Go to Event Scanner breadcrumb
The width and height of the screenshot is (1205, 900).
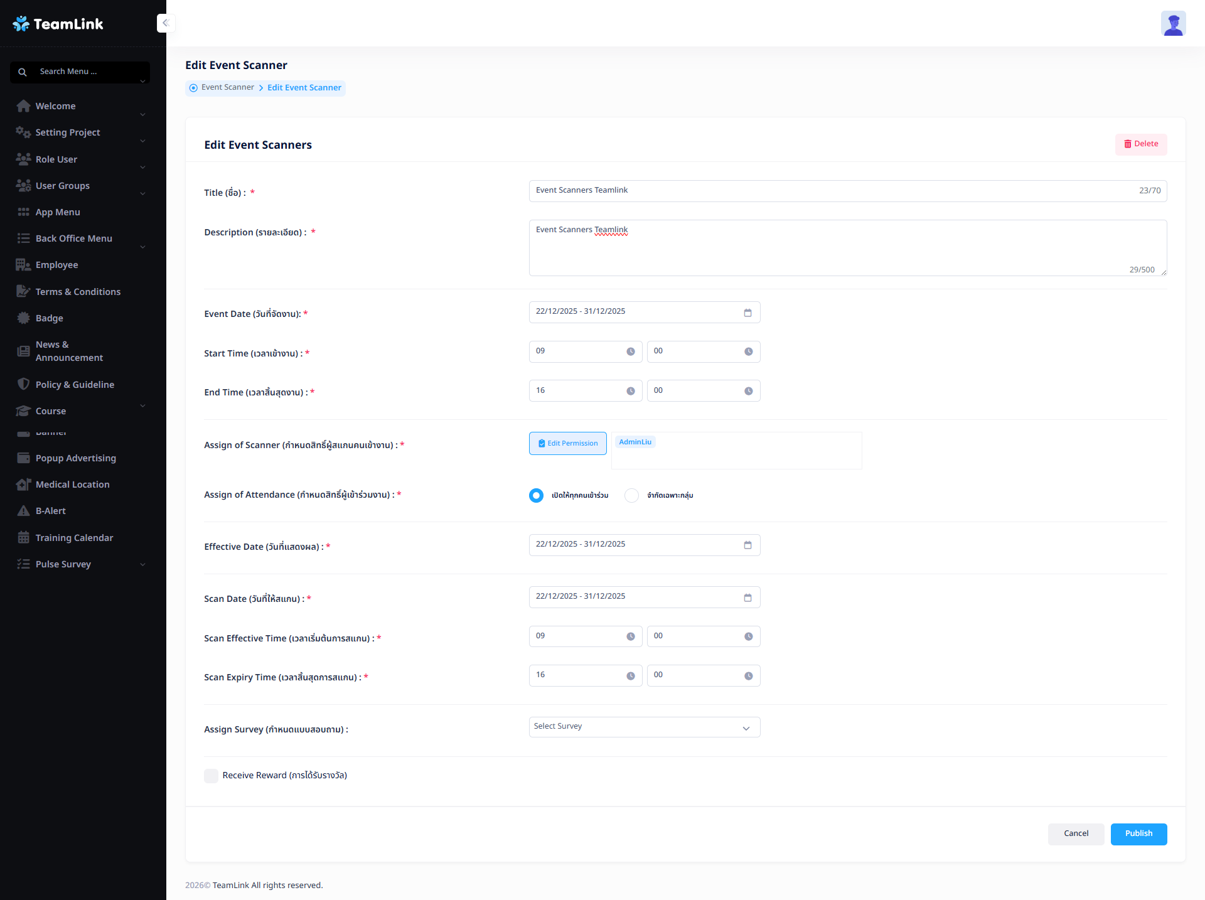pos(227,87)
